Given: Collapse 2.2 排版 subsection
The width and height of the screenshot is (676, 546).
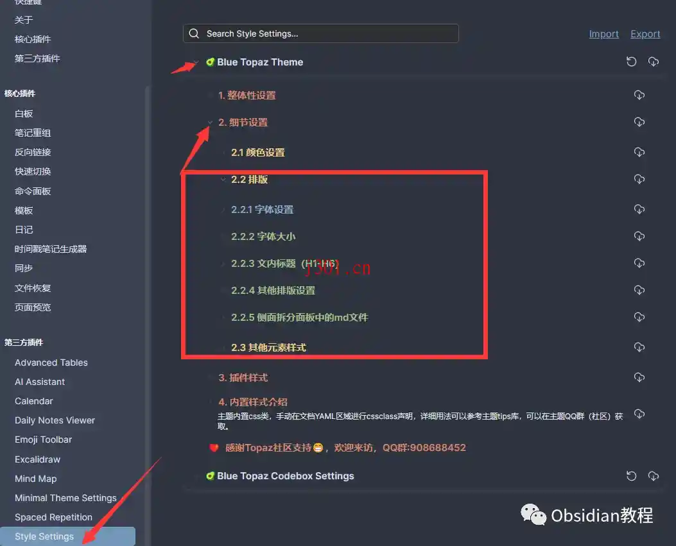Looking at the screenshot, I should 223,179.
